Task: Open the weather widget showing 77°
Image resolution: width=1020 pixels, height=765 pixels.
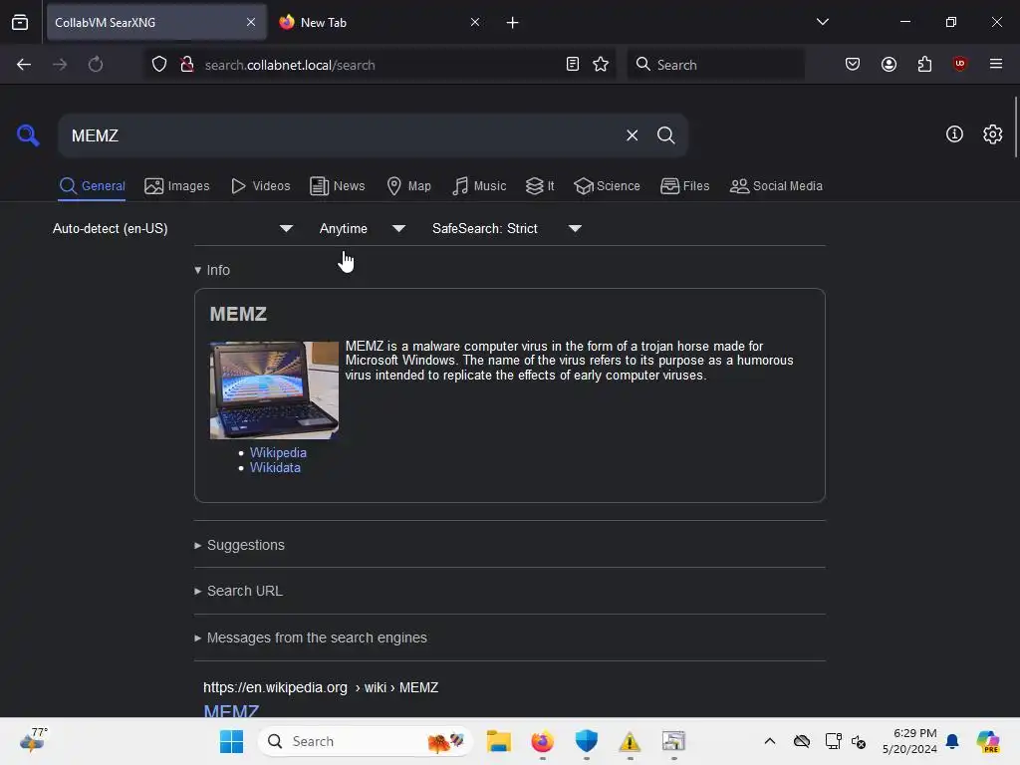Action: 34,740
